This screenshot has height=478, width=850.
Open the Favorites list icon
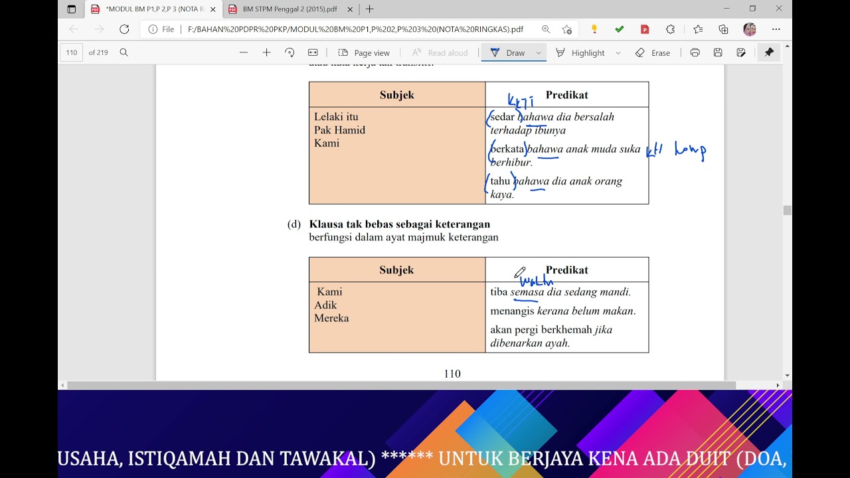(698, 29)
